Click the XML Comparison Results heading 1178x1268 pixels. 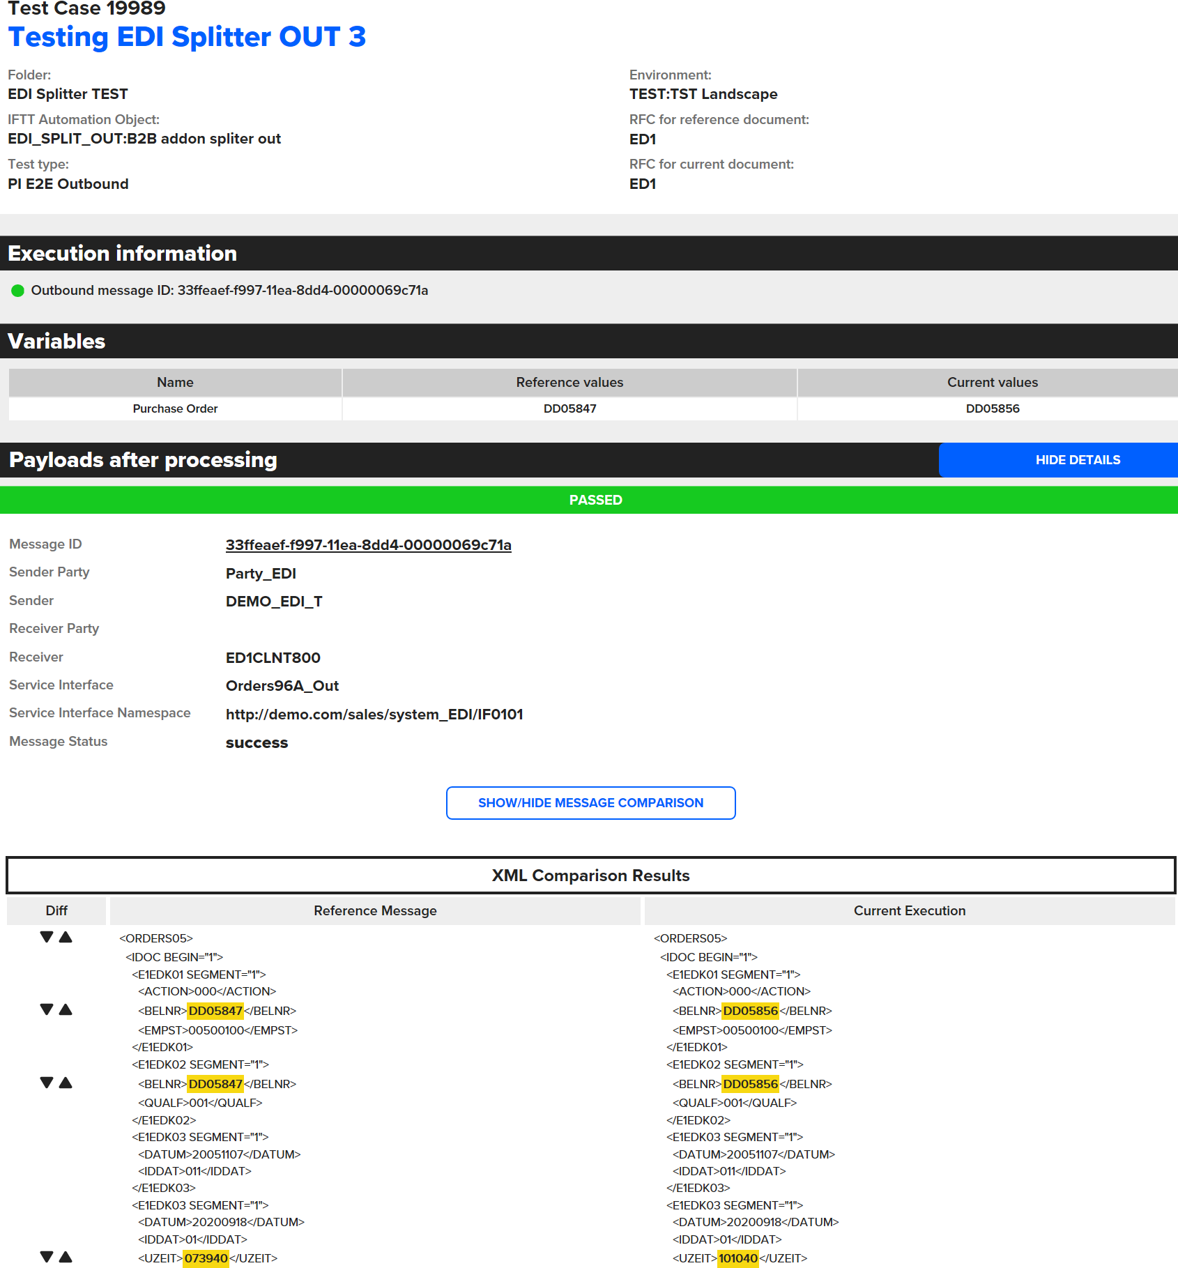(x=590, y=876)
